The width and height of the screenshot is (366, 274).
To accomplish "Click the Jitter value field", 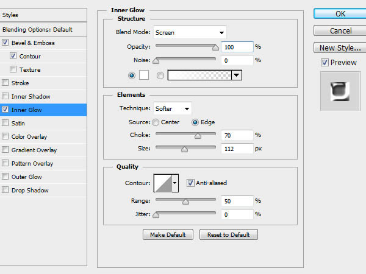I will click(x=237, y=214).
